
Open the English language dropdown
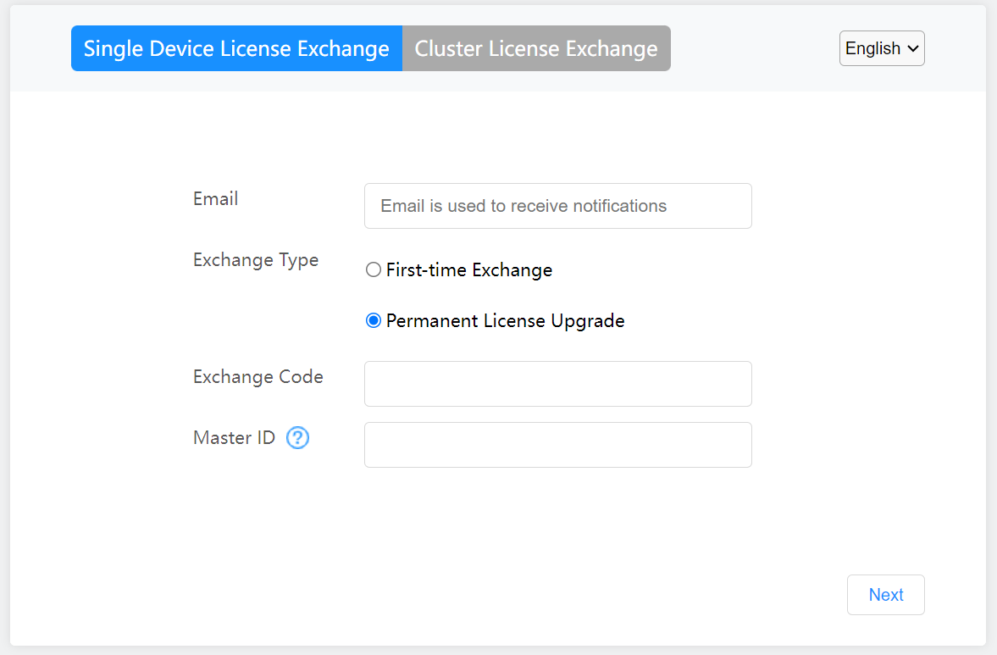[881, 48]
